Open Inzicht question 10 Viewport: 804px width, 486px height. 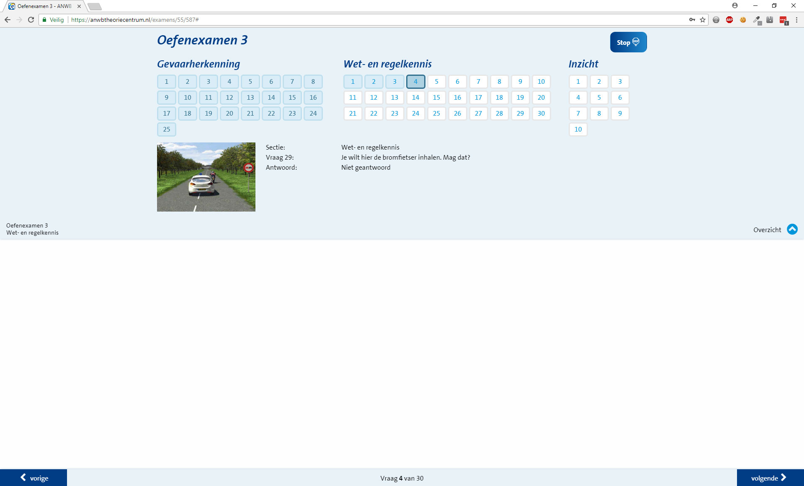tap(578, 129)
